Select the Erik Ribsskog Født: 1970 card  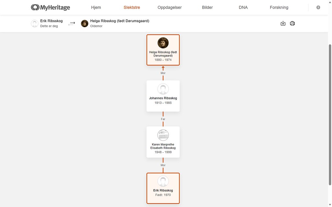click(163, 188)
